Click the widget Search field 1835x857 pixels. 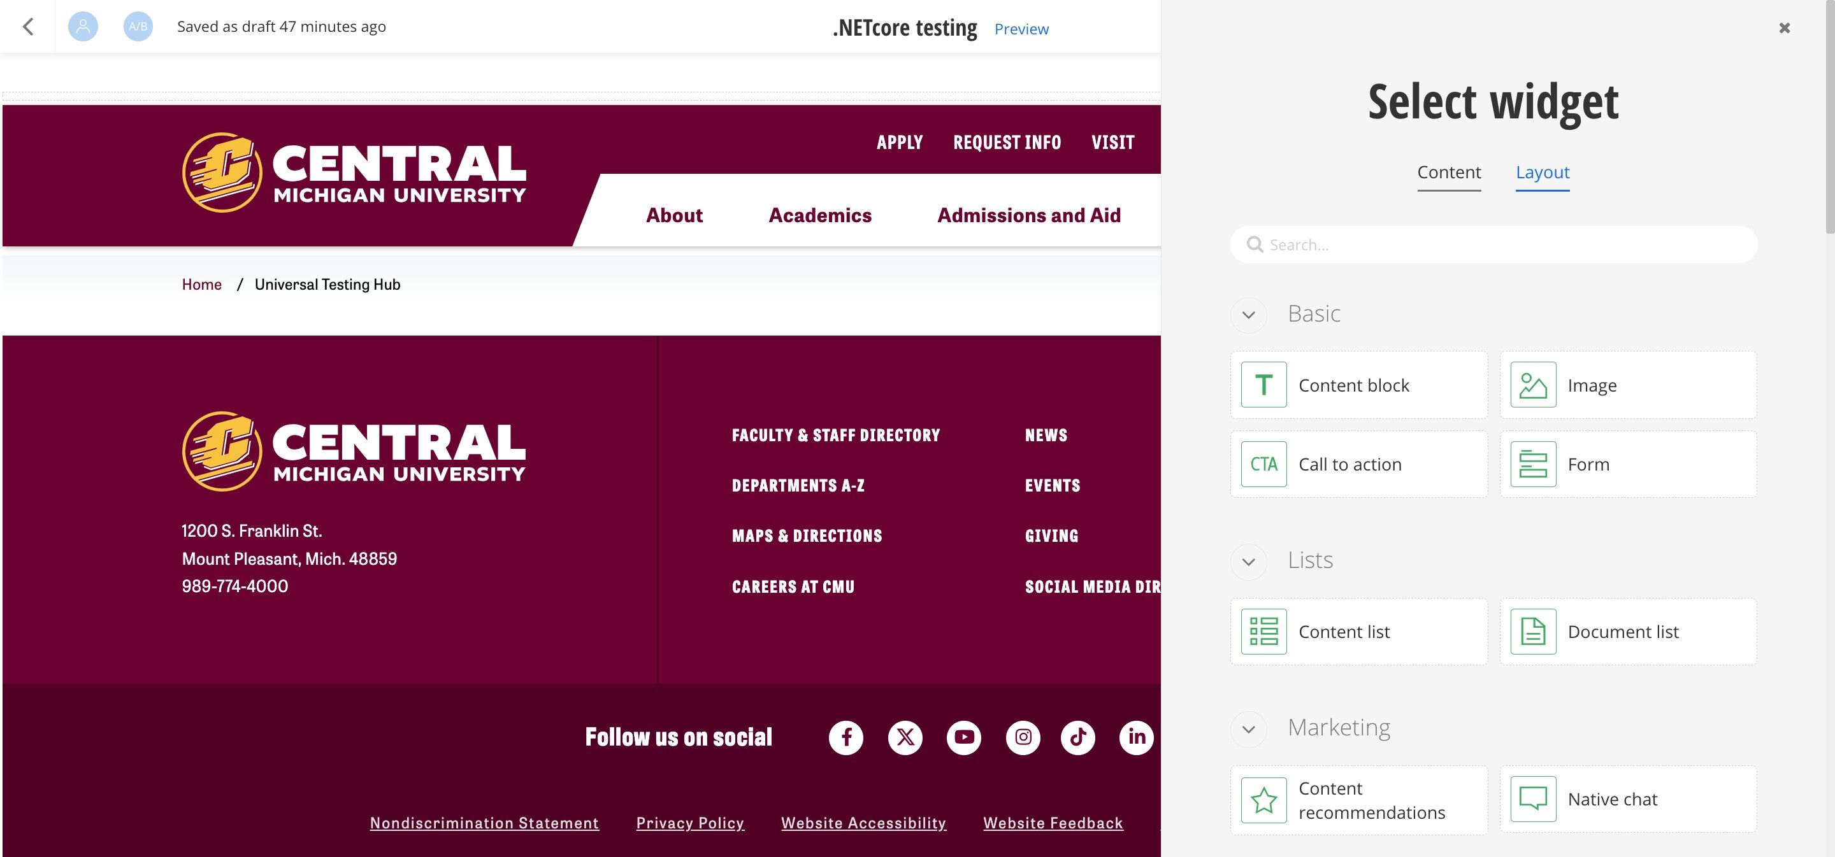pyautogui.click(x=1493, y=245)
